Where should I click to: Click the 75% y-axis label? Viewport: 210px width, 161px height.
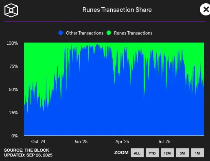click(13, 66)
